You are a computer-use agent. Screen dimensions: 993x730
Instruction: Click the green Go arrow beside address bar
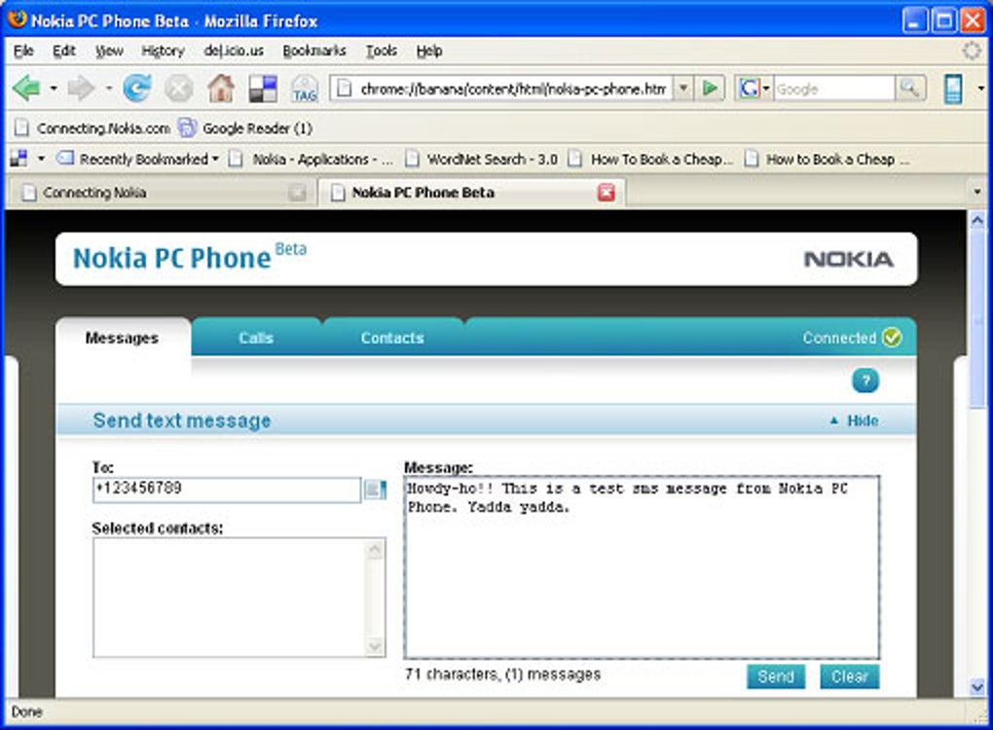[x=711, y=88]
